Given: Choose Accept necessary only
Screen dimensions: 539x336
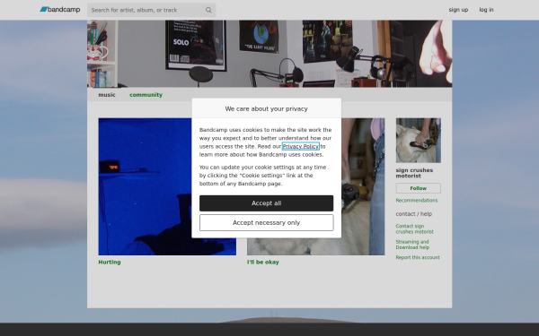Looking at the screenshot, I should pos(267,223).
